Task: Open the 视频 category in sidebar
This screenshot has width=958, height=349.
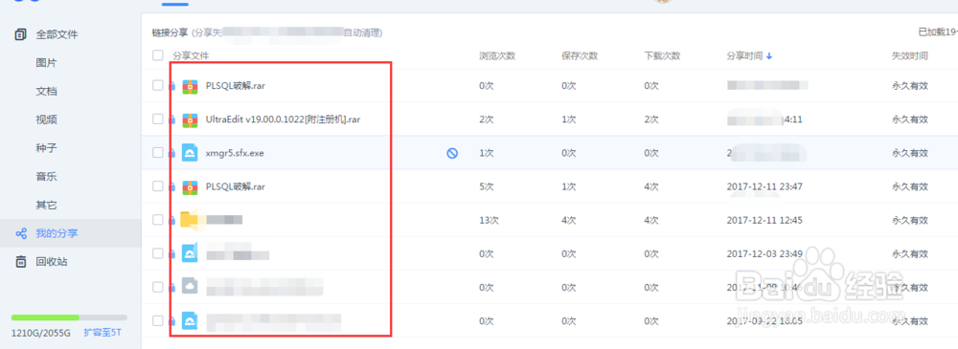Action: click(46, 120)
